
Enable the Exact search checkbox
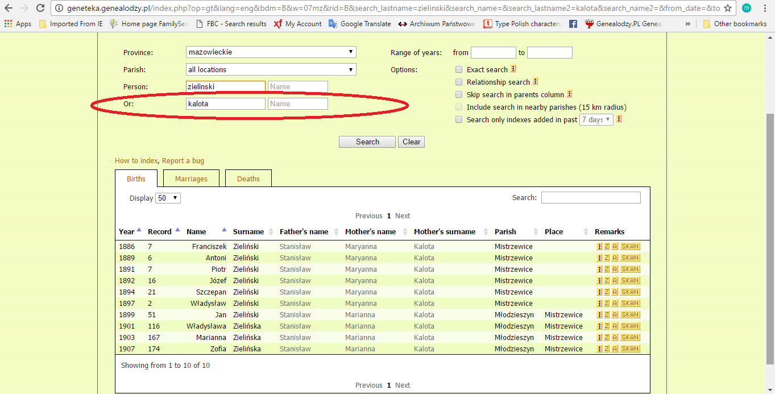(x=459, y=70)
